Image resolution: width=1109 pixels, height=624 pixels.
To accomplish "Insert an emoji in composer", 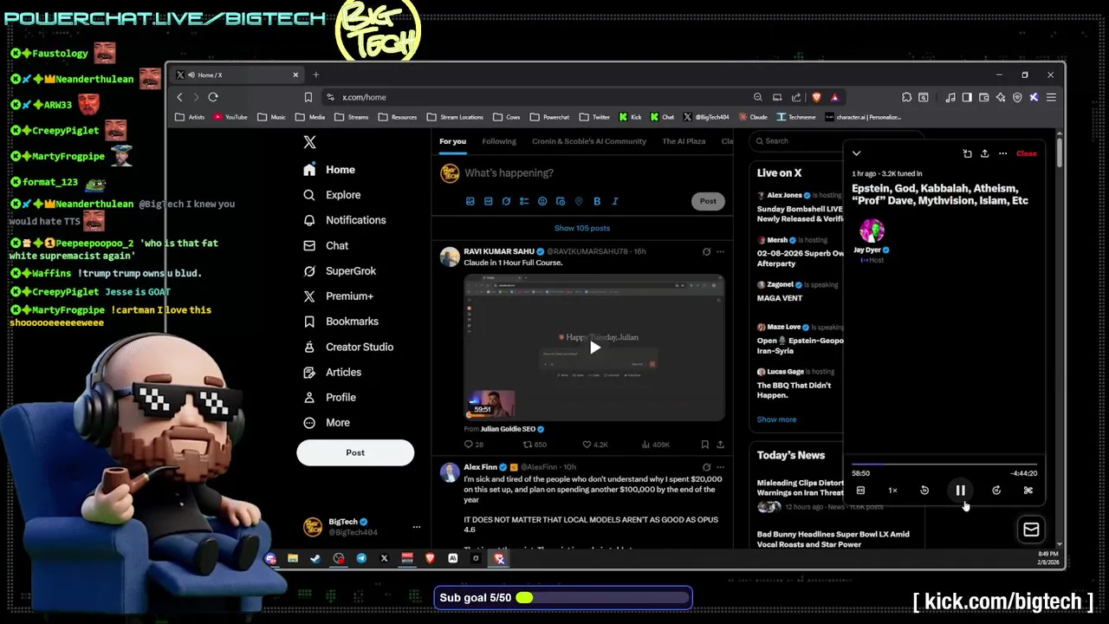I will click(x=542, y=201).
